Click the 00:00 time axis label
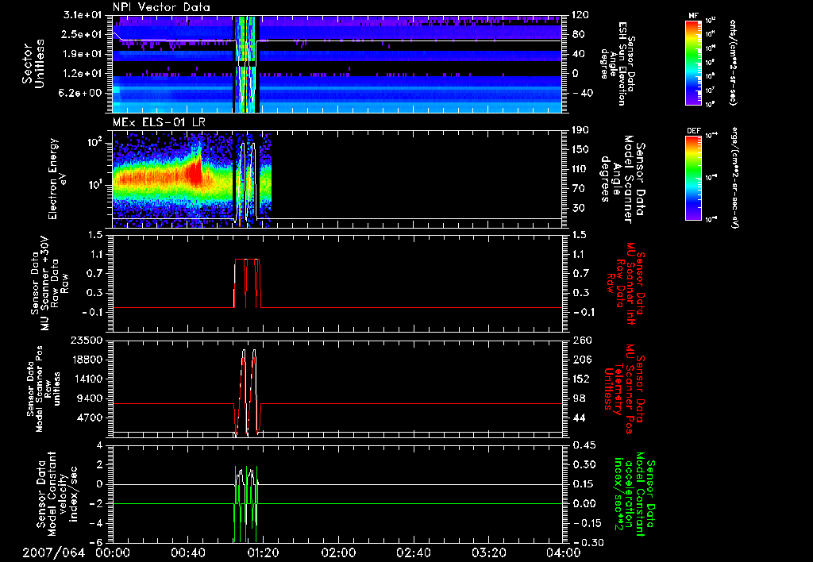This screenshot has width=813, height=562. pyautogui.click(x=113, y=552)
